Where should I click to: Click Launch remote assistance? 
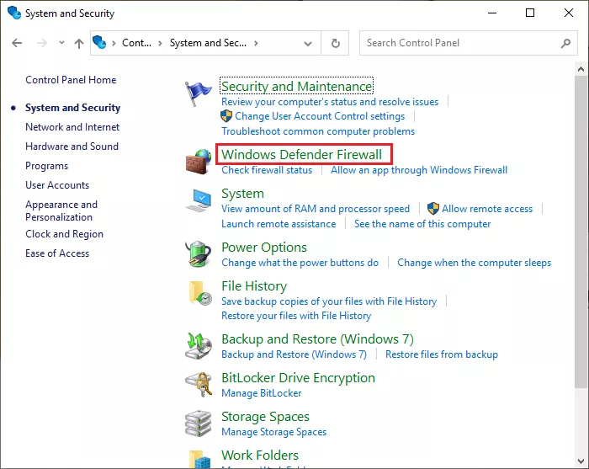[x=279, y=224]
